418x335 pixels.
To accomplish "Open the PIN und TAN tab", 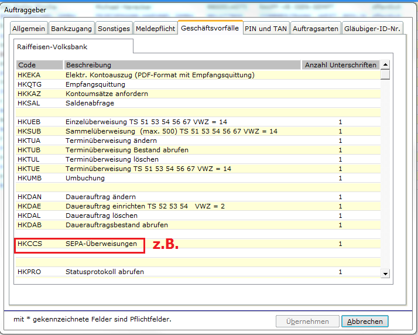I will pos(266,29).
